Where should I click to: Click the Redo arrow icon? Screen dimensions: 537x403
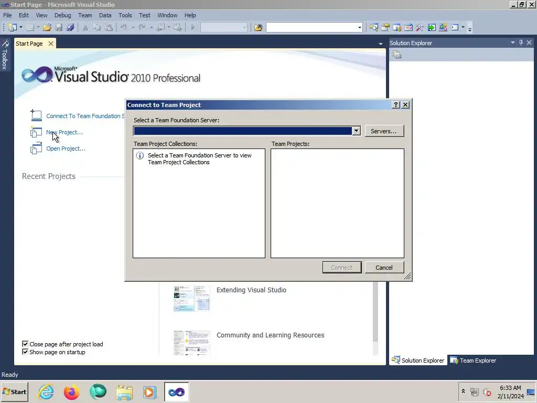pyautogui.click(x=142, y=27)
